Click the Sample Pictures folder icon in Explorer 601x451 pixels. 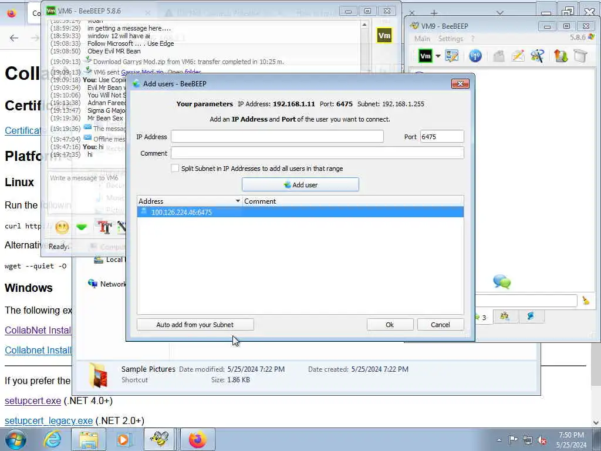pos(98,375)
